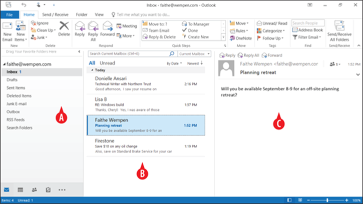Open the RSS Feeds folder

[x=16, y=120]
